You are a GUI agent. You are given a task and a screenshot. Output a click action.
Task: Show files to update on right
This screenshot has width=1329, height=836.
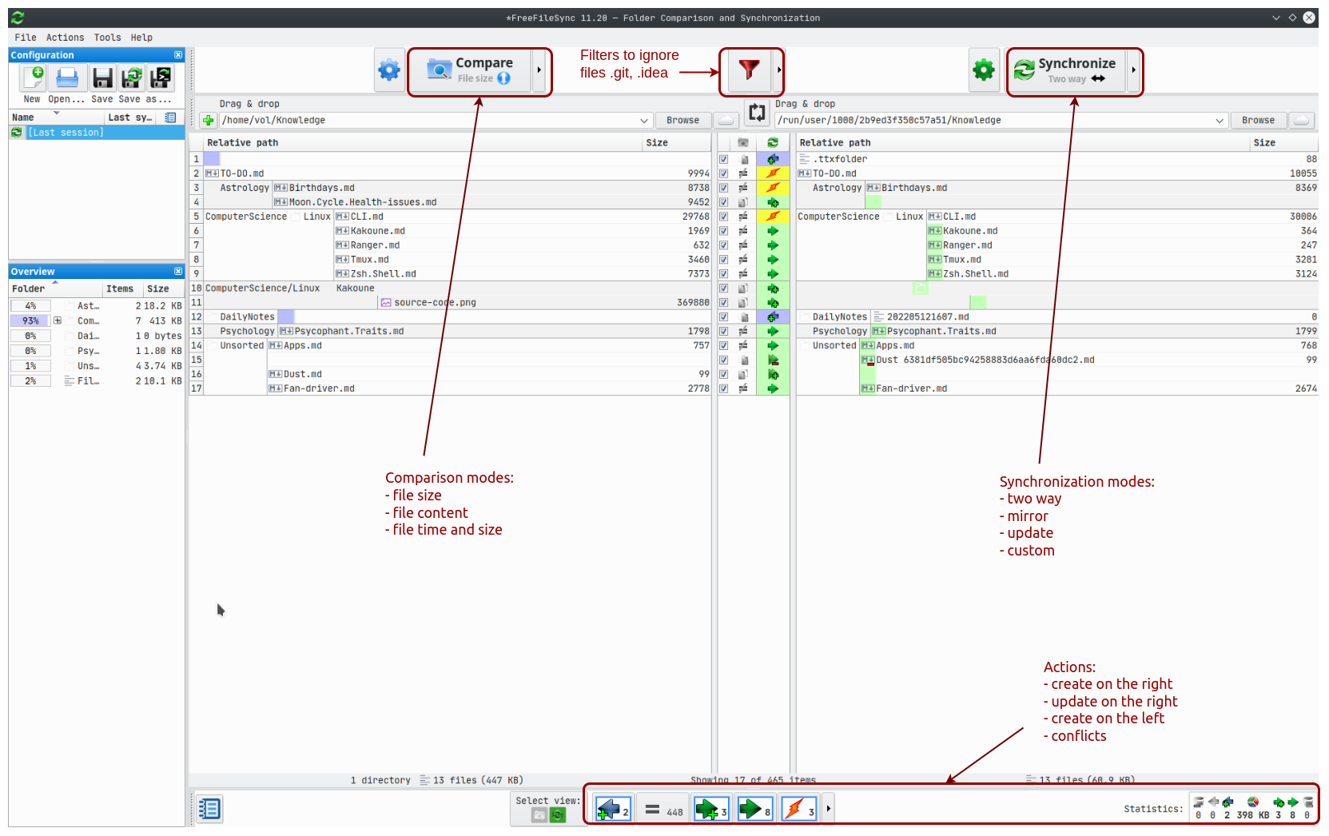(x=754, y=810)
